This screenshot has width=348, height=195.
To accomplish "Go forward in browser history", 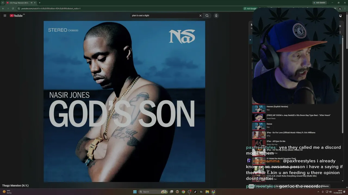I will tap(8, 8).
